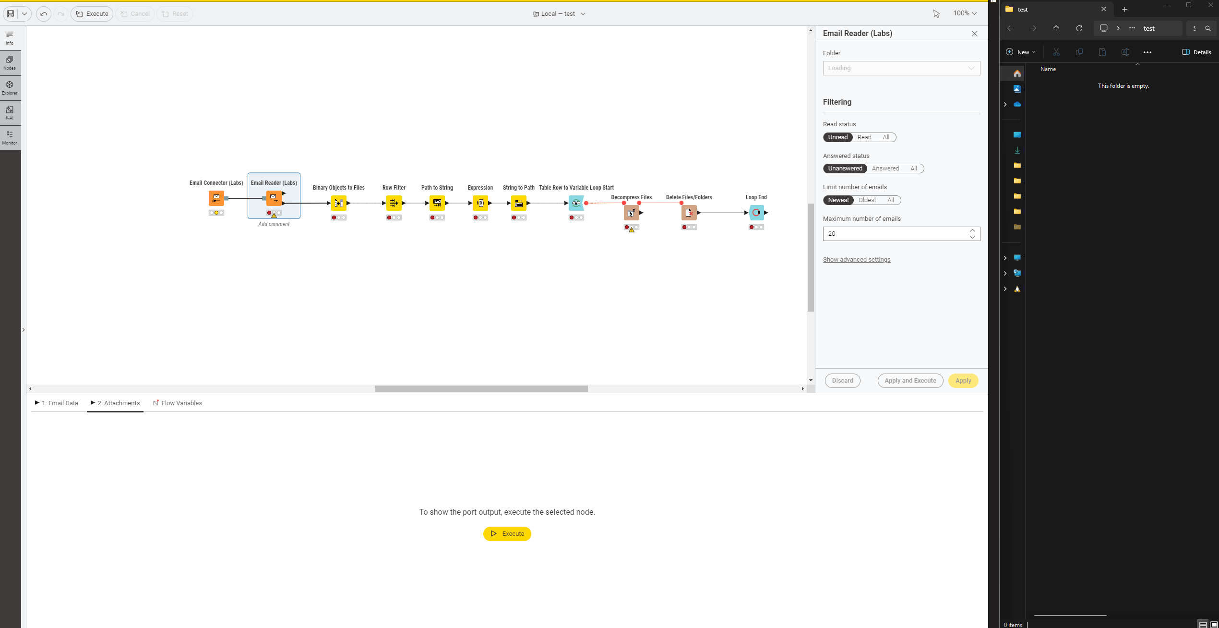Click the Apply and Execute button

coord(910,381)
